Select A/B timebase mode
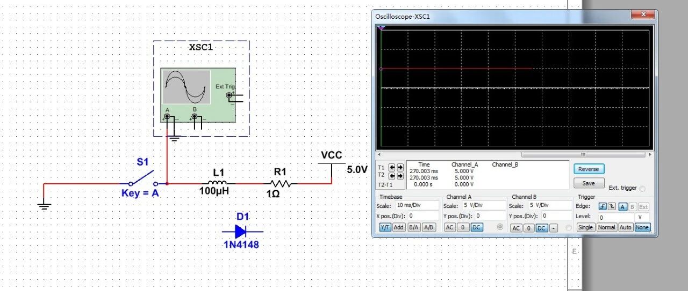The image size is (688, 291). coord(428,228)
